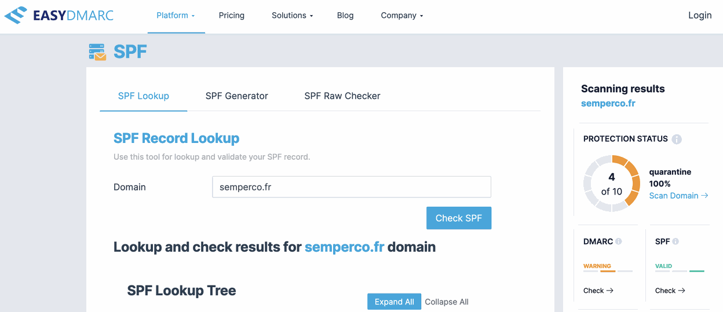Follow the Scan Domain link
The image size is (723, 312).
click(x=678, y=196)
